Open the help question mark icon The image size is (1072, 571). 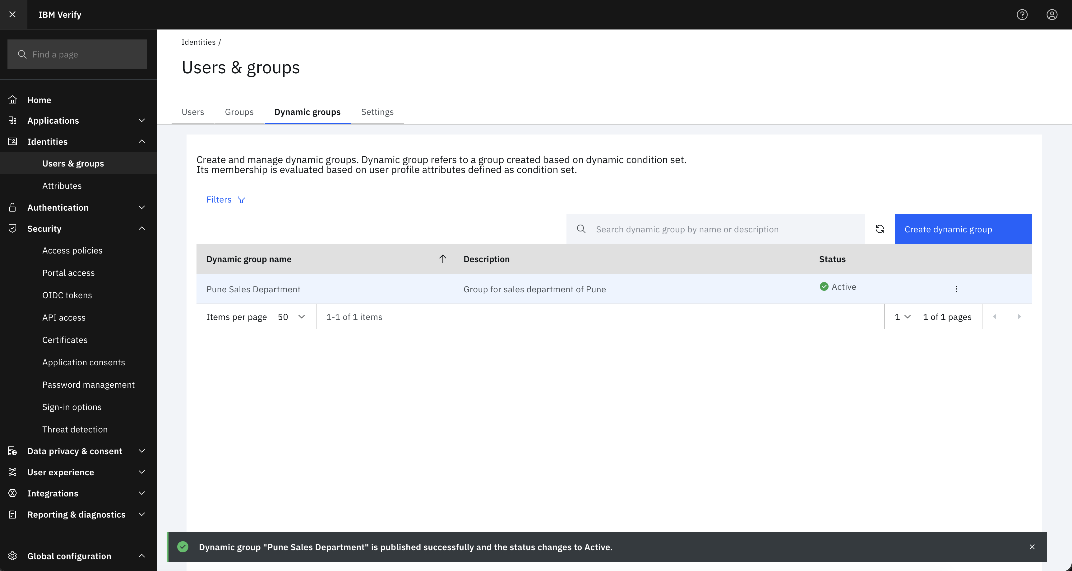pos(1022,15)
